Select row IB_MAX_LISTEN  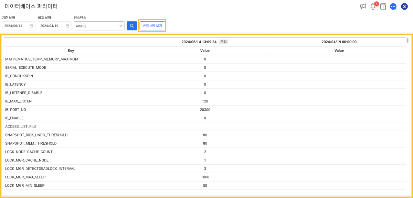205,101
